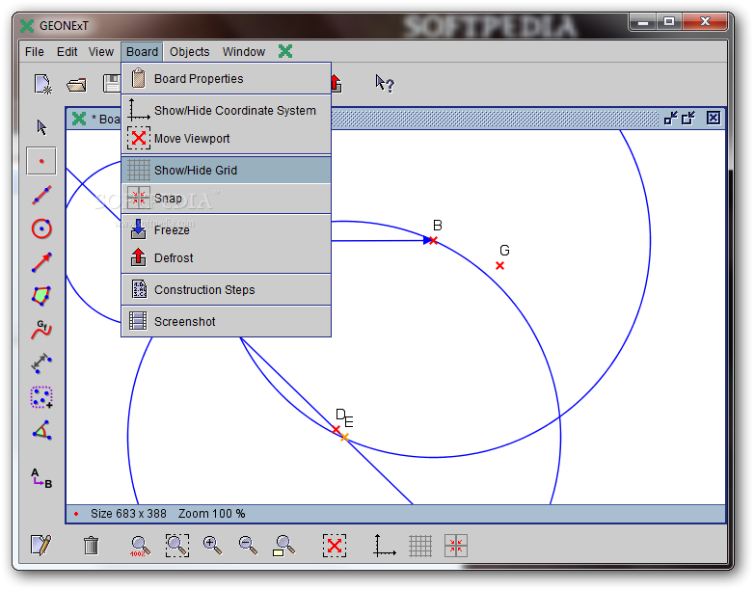Toggle Snap in Board menu
Image resolution: width=754 pixels, height=590 pixels.
tap(226, 198)
